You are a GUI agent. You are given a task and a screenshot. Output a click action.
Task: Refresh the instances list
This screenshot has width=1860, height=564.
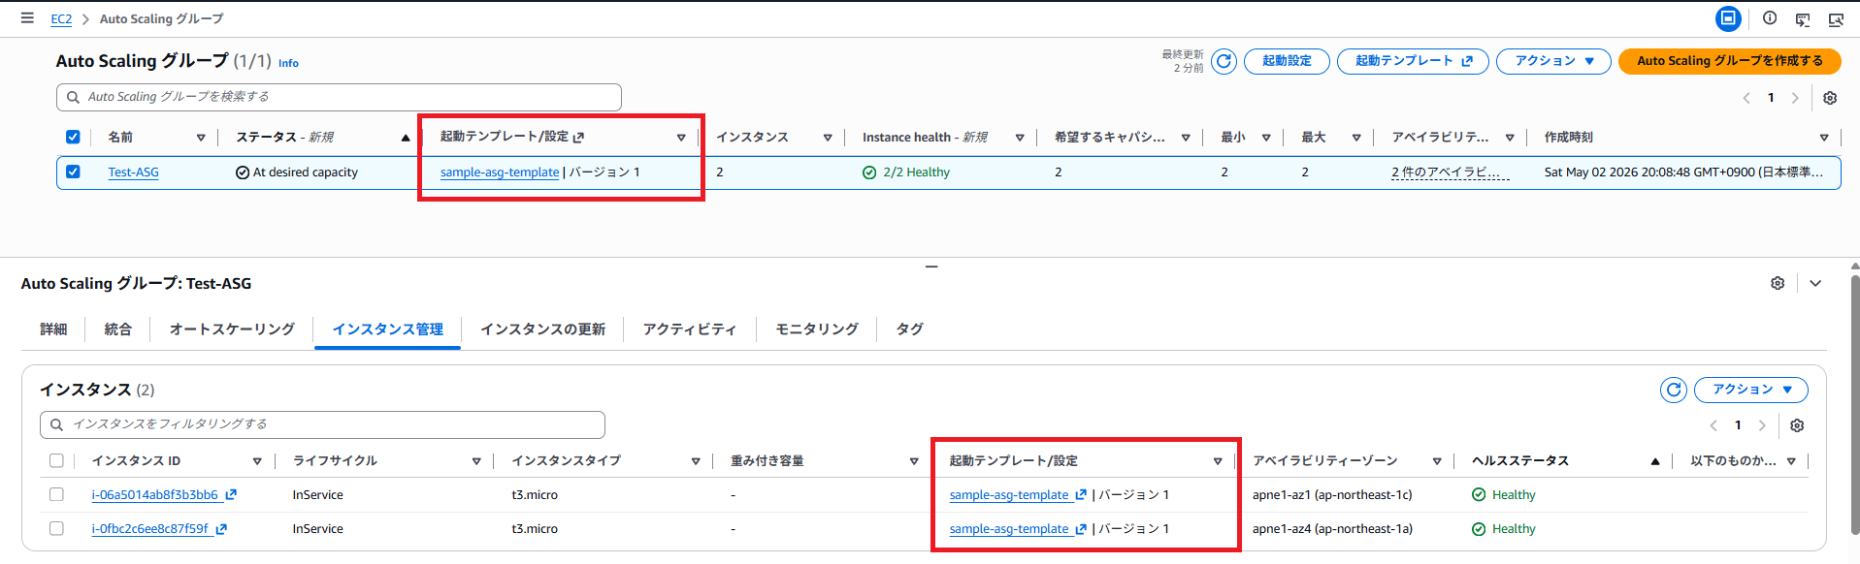(x=1674, y=390)
